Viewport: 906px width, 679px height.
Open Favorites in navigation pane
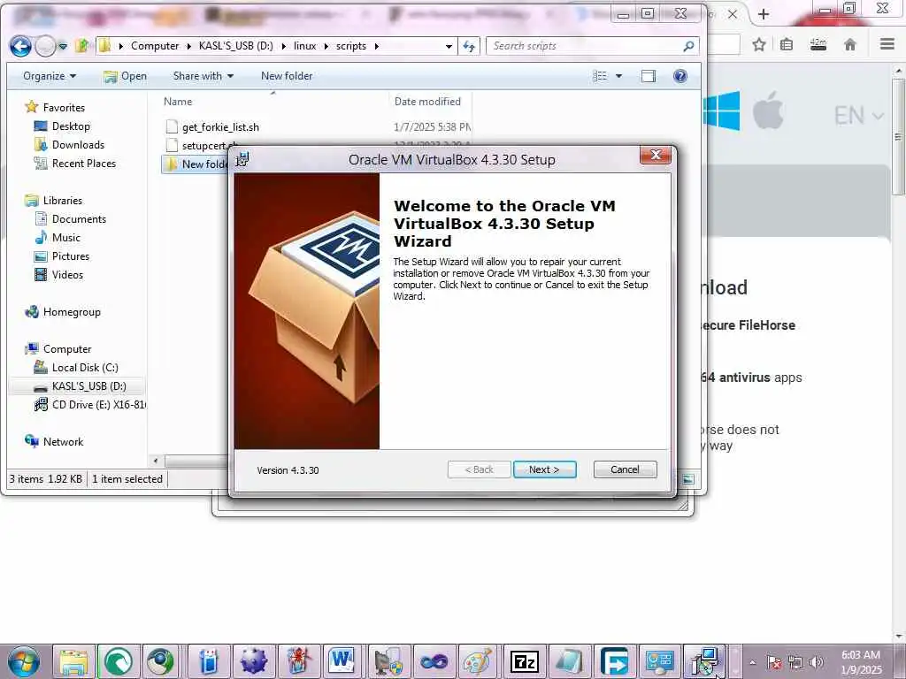coord(64,107)
